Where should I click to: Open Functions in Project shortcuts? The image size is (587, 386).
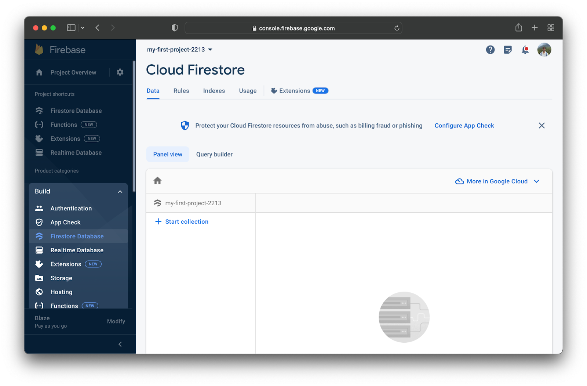[x=66, y=125]
